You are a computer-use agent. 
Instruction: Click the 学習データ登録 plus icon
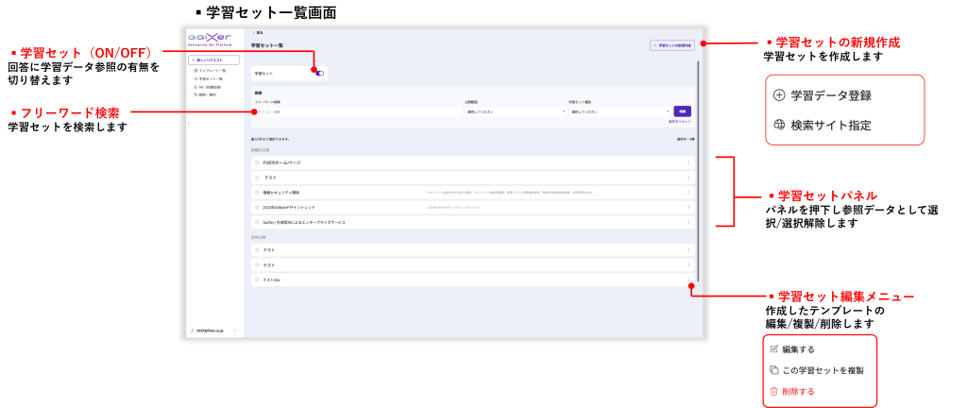pos(779,95)
